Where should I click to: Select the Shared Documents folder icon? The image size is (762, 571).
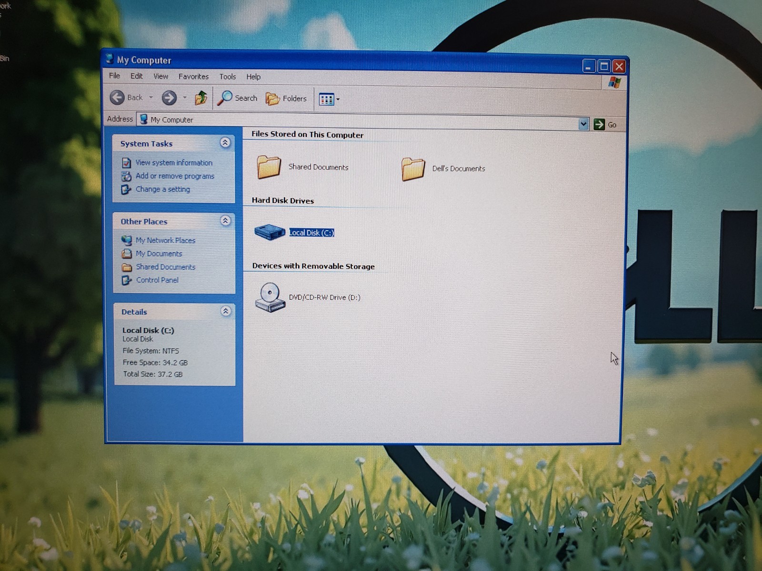[269, 167]
